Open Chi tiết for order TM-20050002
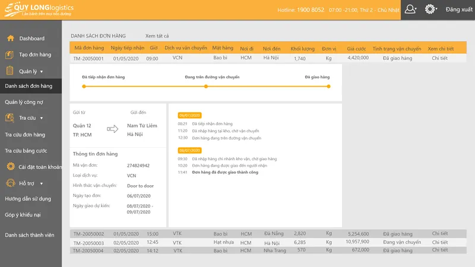The width and height of the screenshot is (475, 267). (x=440, y=233)
